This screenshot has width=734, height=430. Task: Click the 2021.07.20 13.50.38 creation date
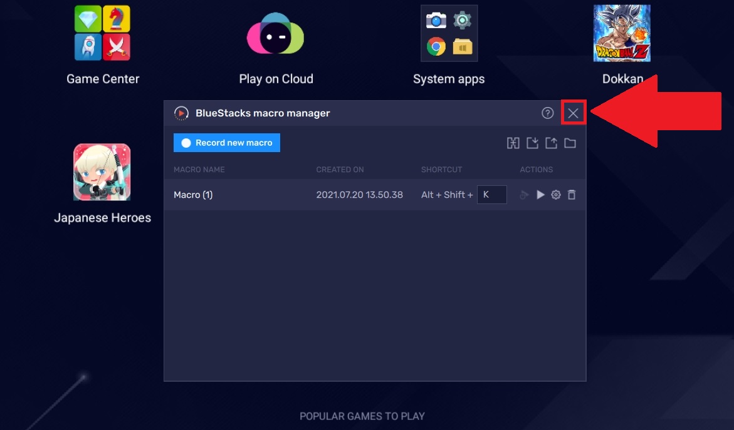[360, 195]
